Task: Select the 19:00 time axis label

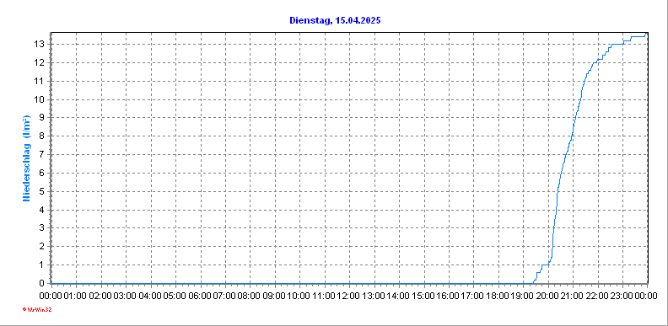Action: point(523,296)
